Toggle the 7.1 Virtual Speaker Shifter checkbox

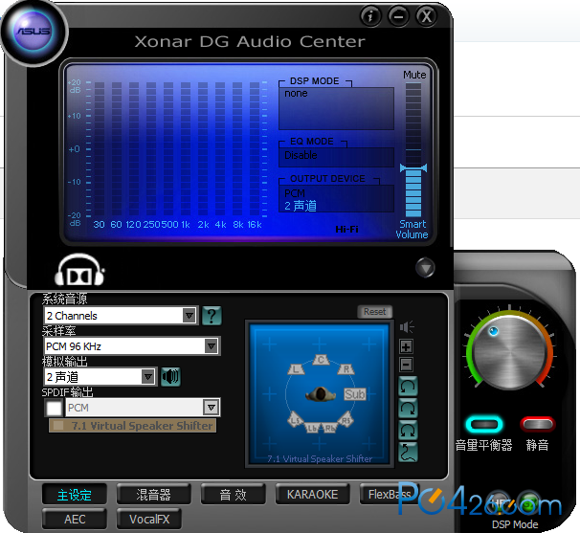58,426
